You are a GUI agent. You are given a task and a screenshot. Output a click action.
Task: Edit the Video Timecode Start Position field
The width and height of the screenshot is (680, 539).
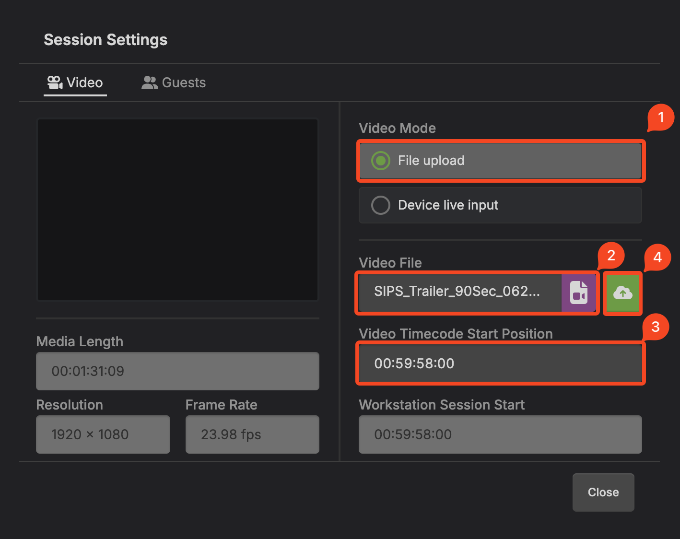click(500, 363)
